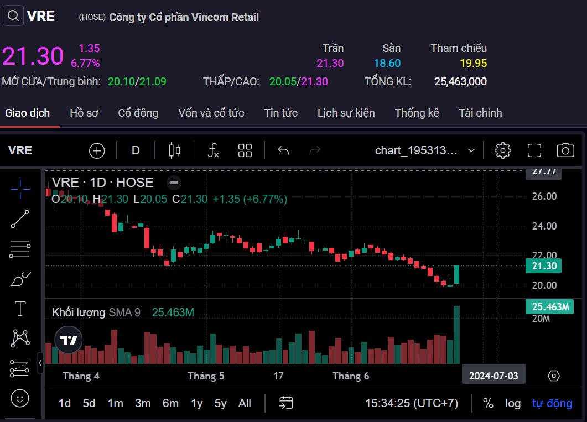Viewport: 587px width, 422px height.
Task: Open chart settings gear icon
Action: pos(502,150)
